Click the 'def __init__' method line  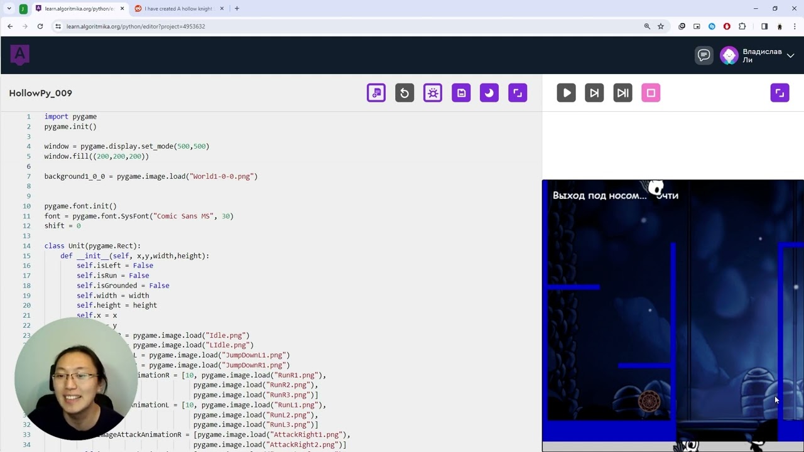point(135,256)
